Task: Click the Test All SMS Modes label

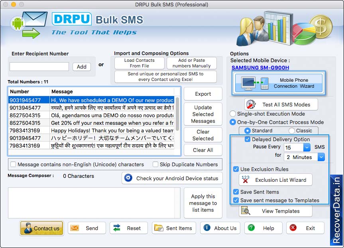Action: [286, 104]
